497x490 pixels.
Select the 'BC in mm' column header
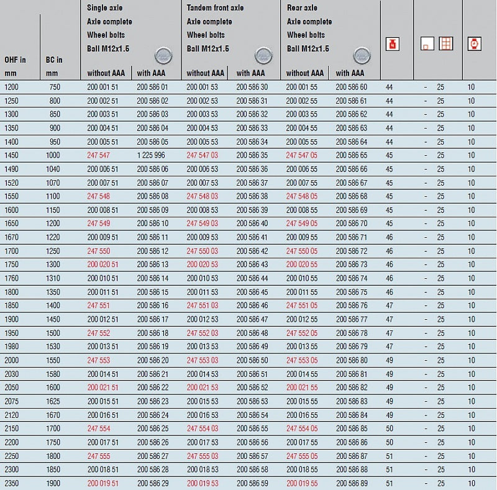coord(54,66)
